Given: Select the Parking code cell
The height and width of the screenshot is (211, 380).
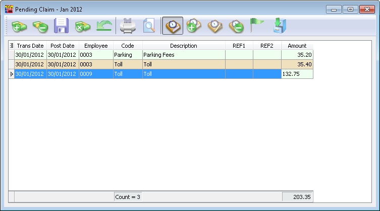Looking at the screenshot, I should (128, 55).
